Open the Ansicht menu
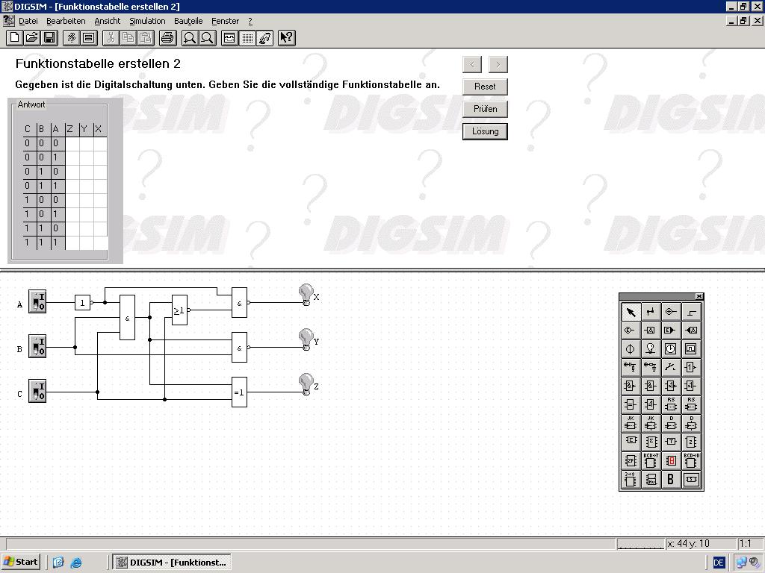Screen dimensions: 765x573 [x=108, y=21]
